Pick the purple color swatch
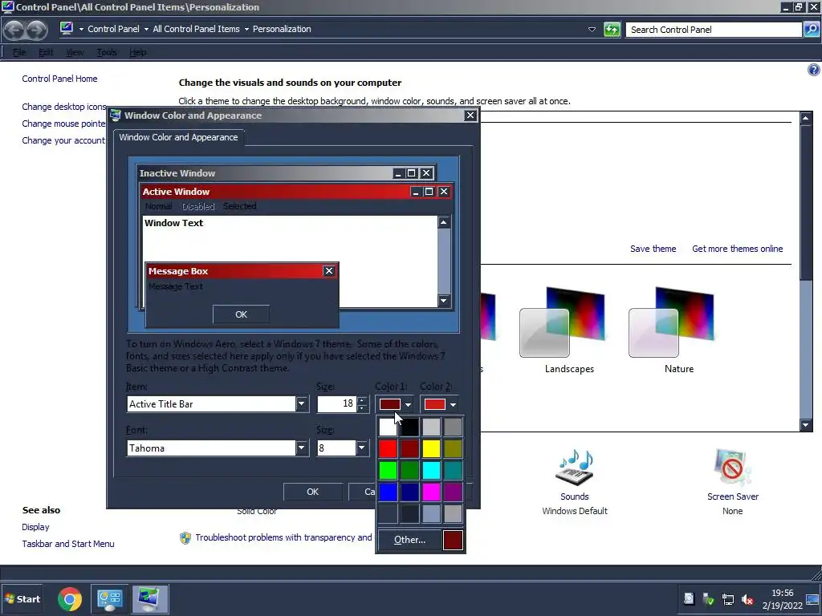 (x=453, y=492)
